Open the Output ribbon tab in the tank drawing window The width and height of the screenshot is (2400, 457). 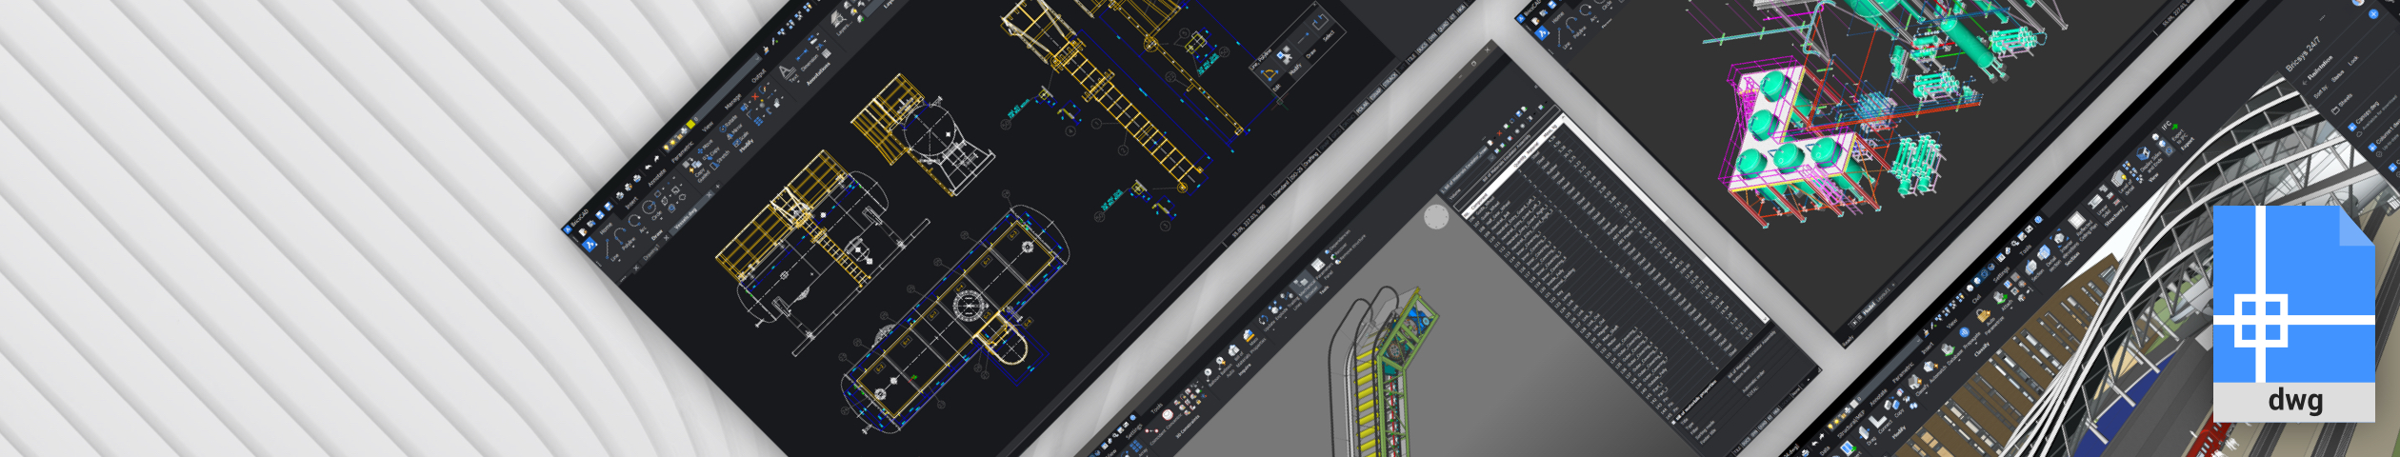coord(758,78)
